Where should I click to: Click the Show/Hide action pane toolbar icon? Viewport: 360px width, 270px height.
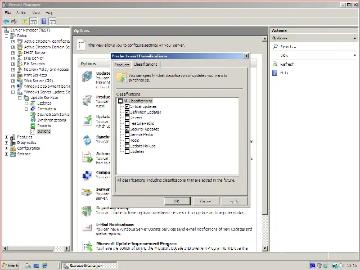click(52, 21)
